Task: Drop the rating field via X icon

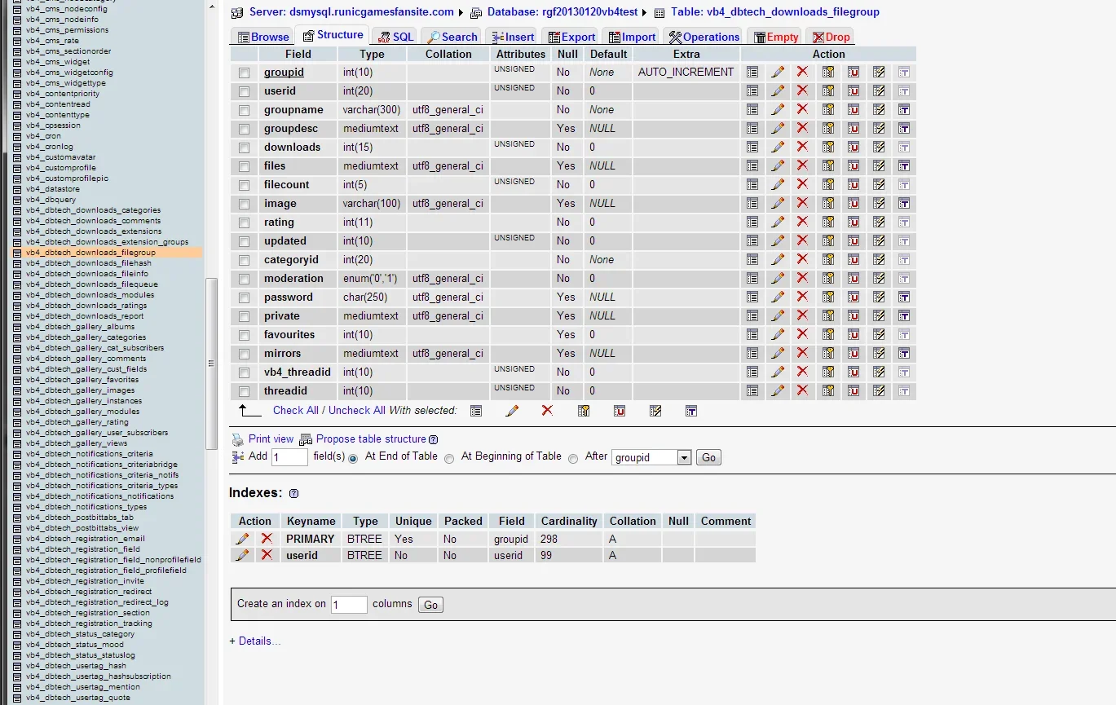Action: [802, 222]
